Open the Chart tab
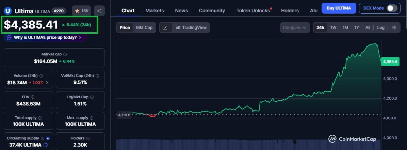 click(x=128, y=11)
